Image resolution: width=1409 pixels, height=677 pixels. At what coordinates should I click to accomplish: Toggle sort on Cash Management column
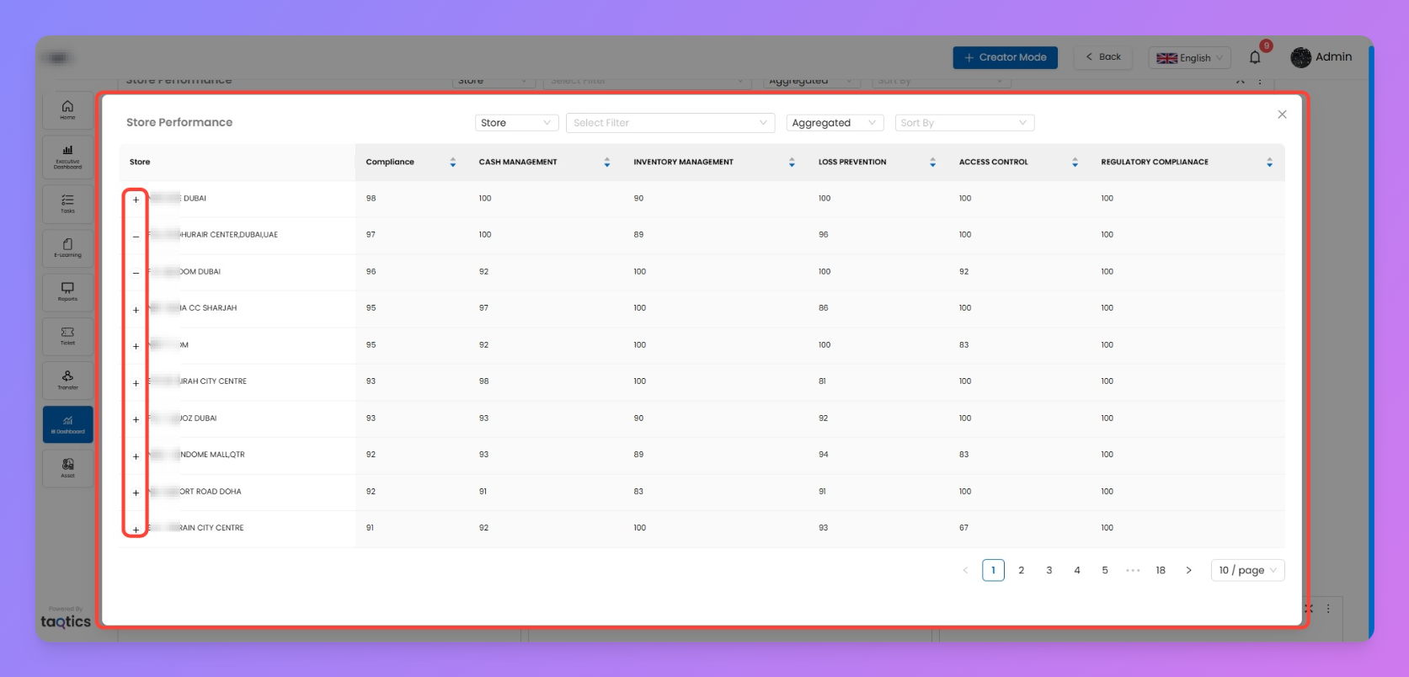607,163
